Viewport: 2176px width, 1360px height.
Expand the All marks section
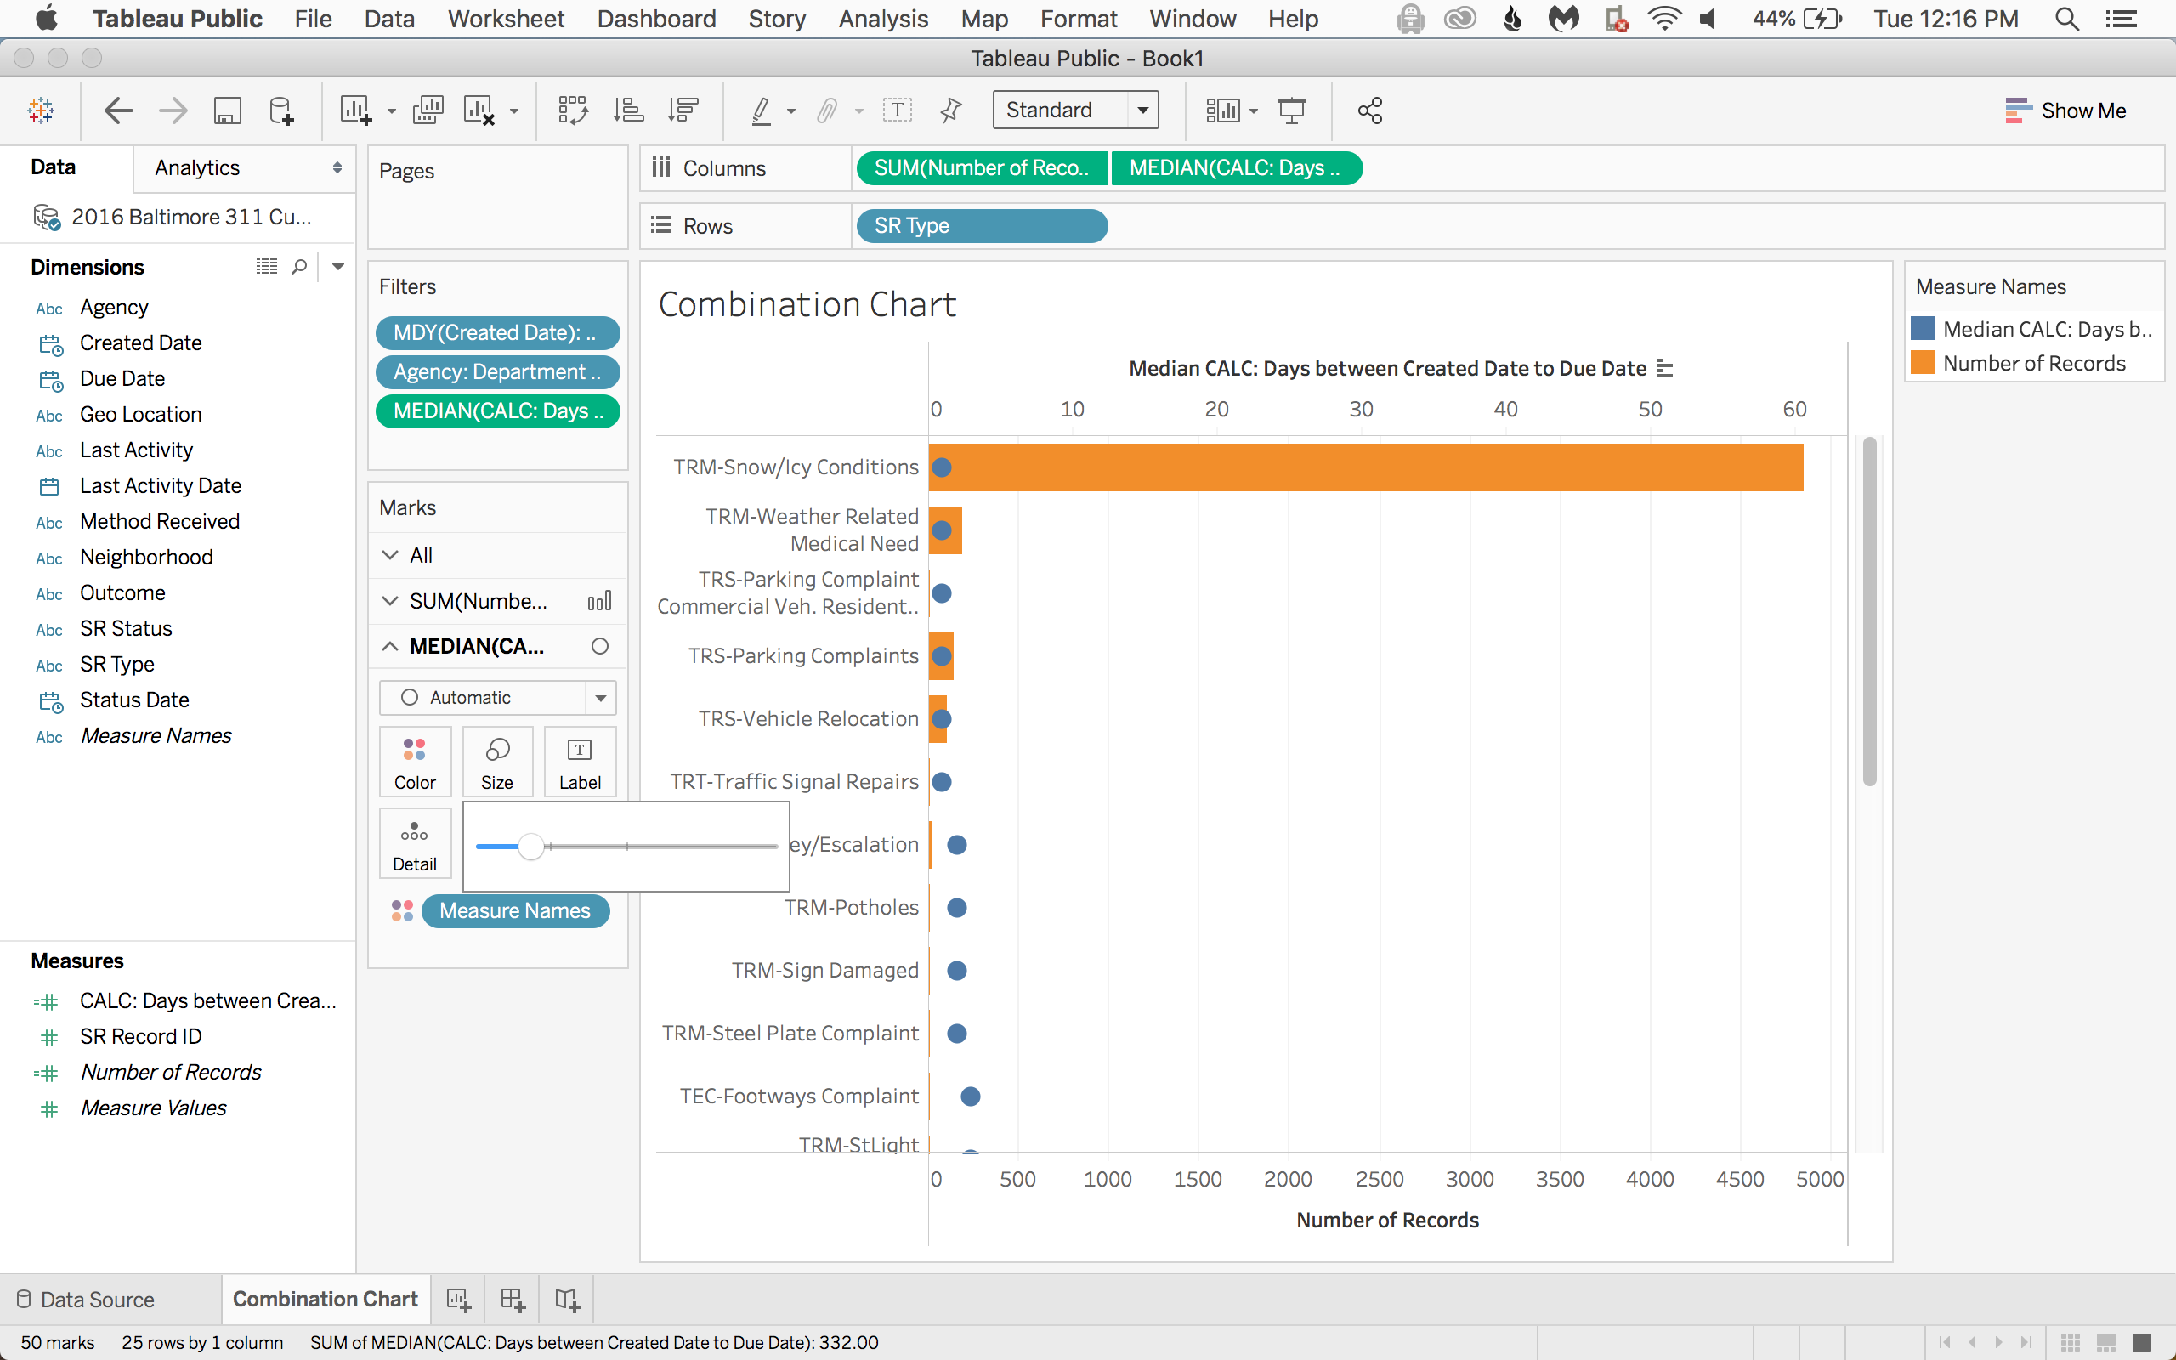[x=390, y=555]
